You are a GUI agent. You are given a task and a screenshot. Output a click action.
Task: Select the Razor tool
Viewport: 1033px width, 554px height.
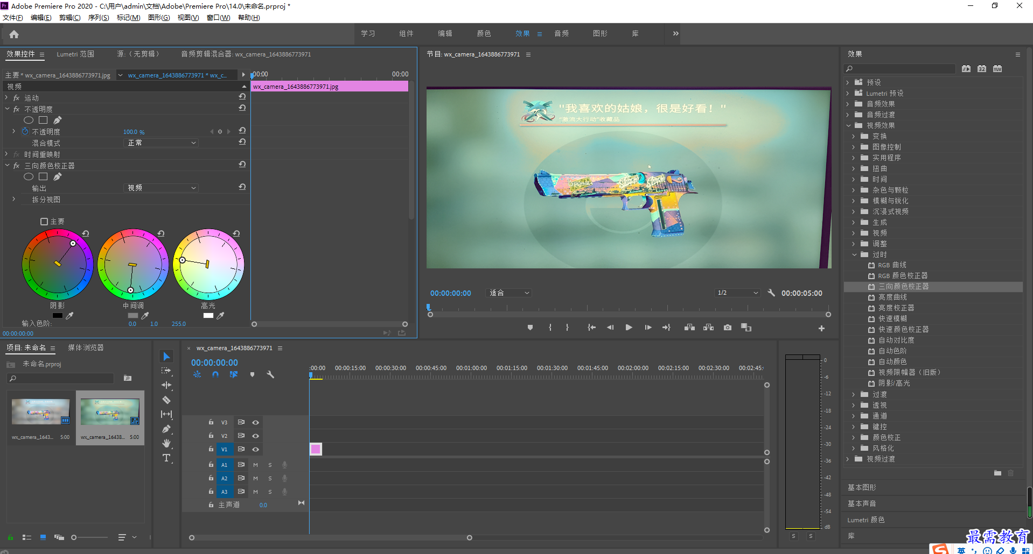166,400
